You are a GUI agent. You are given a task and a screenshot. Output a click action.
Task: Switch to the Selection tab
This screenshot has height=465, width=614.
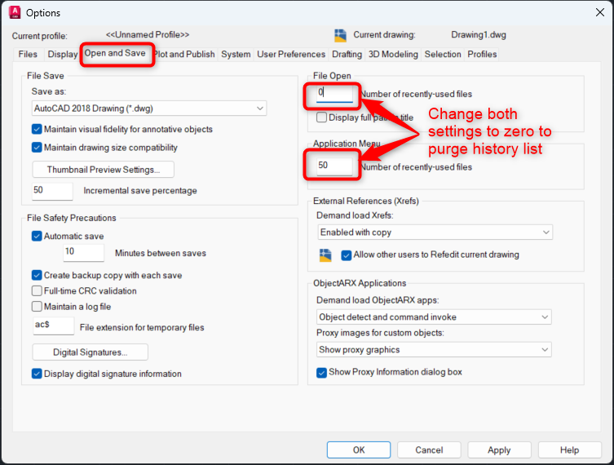[443, 54]
